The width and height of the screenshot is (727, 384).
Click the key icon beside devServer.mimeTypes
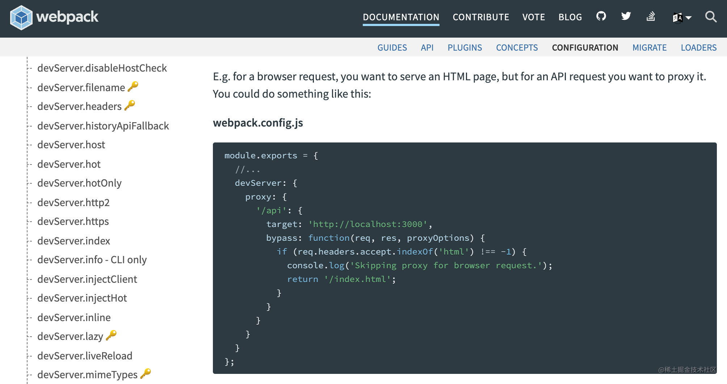[145, 374]
